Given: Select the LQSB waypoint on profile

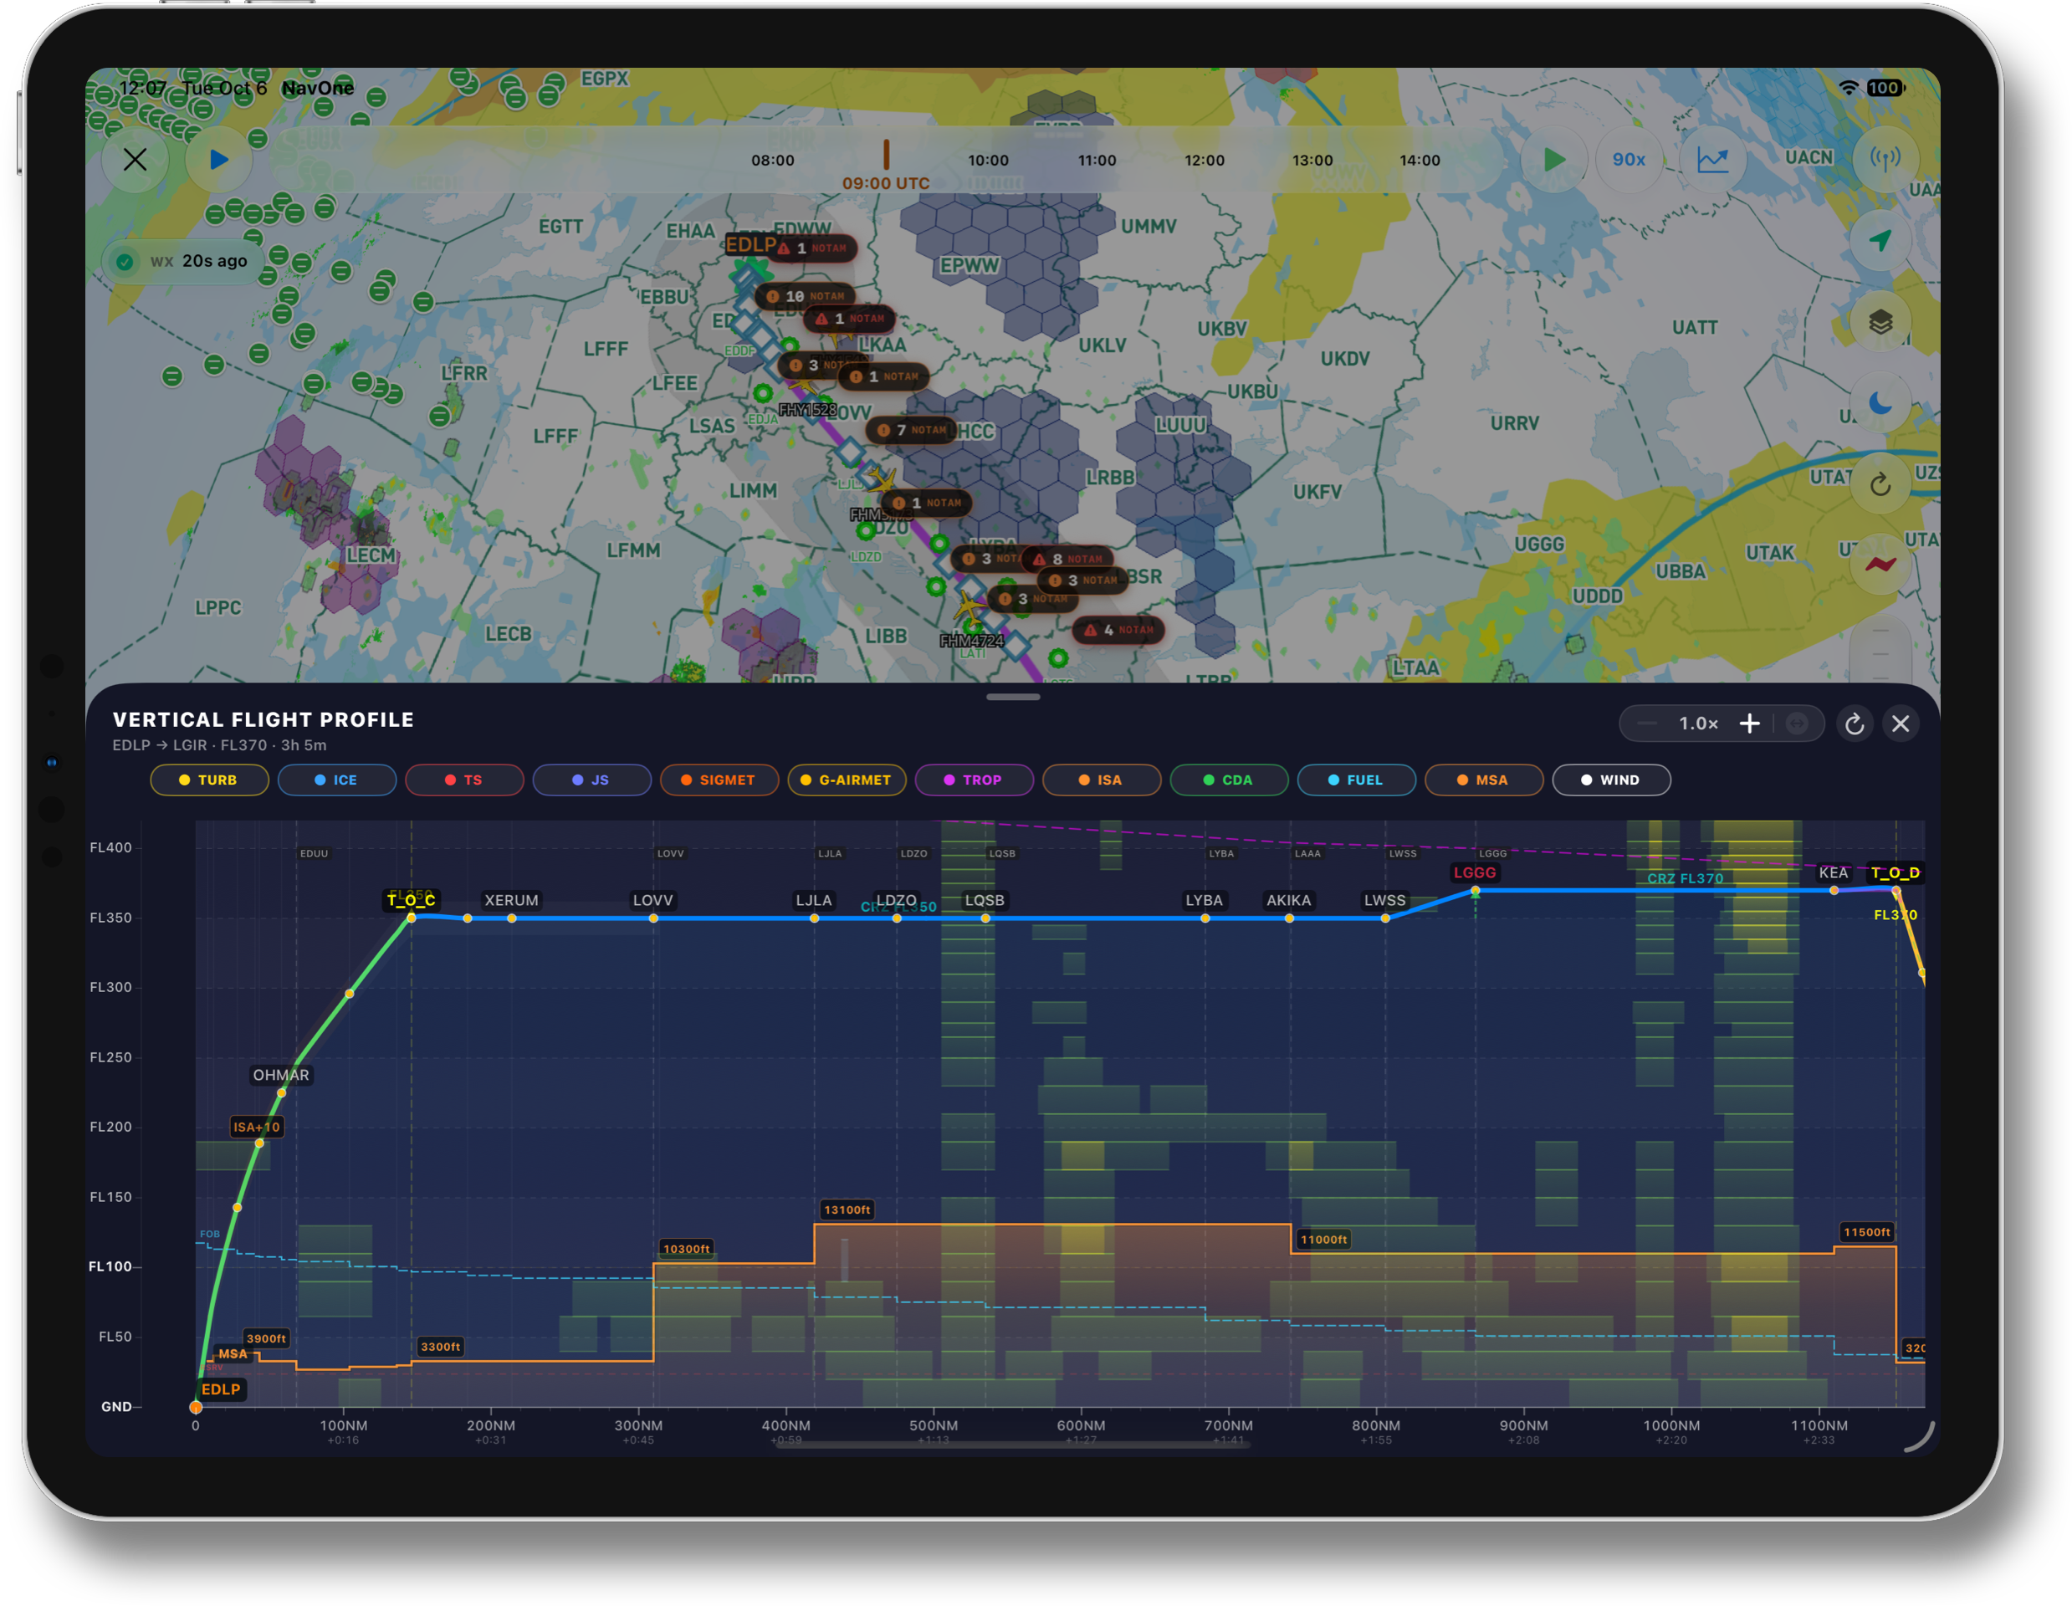Looking at the screenshot, I should [x=985, y=900].
